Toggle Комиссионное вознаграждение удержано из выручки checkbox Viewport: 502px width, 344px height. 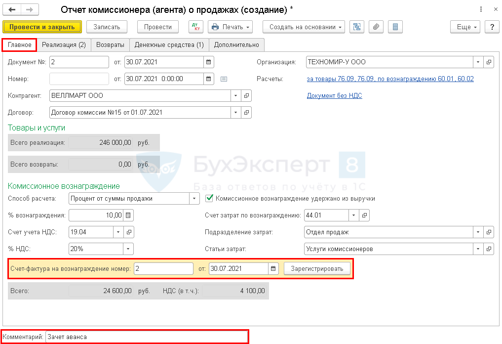click(209, 199)
